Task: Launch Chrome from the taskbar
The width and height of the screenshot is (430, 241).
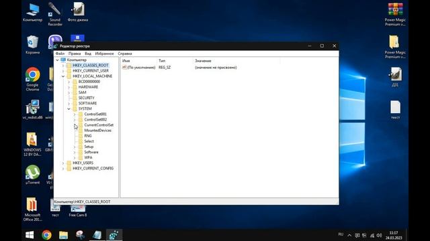Action: pyautogui.click(x=46, y=235)
